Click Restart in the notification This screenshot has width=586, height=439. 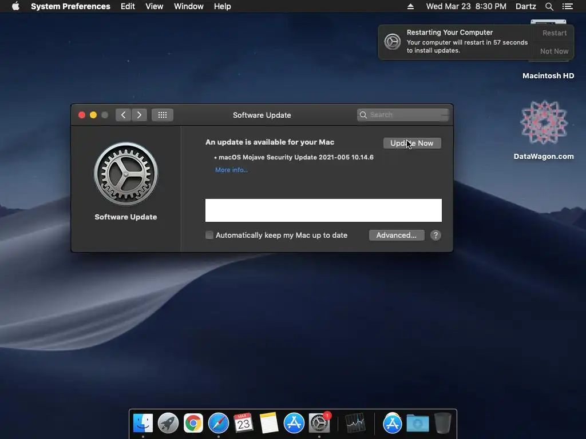554,33
